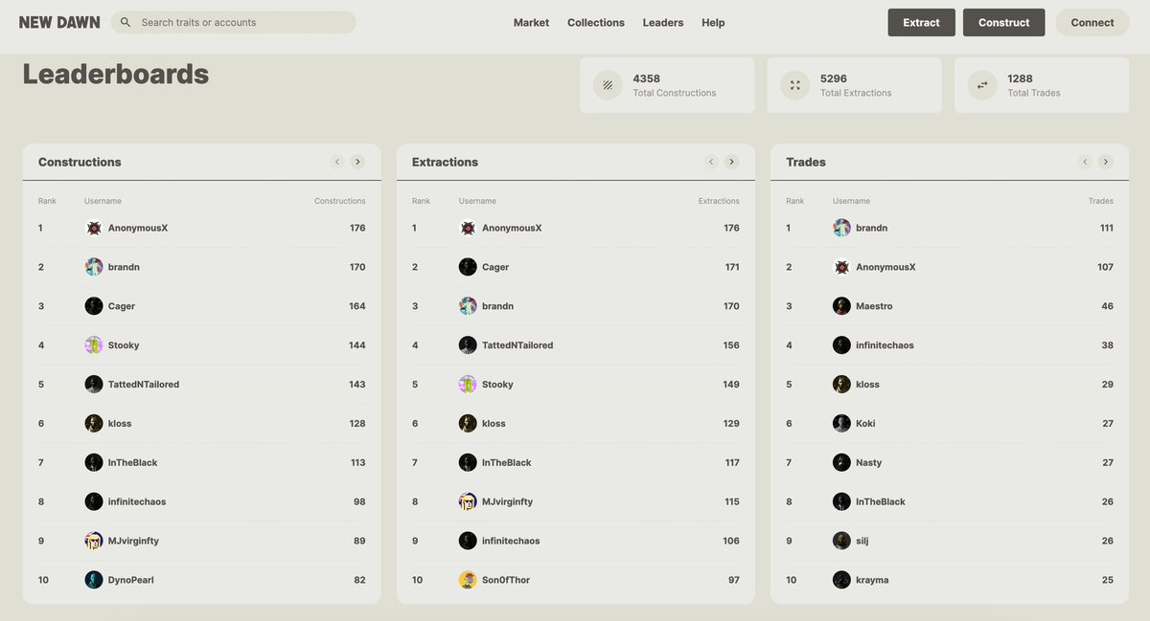
Task: Click DynoPearl avatar in Constructions list
Action: coord(94,580)
